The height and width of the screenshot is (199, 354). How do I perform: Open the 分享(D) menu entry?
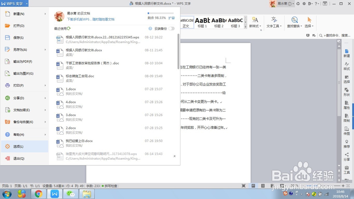pos(24,98)
